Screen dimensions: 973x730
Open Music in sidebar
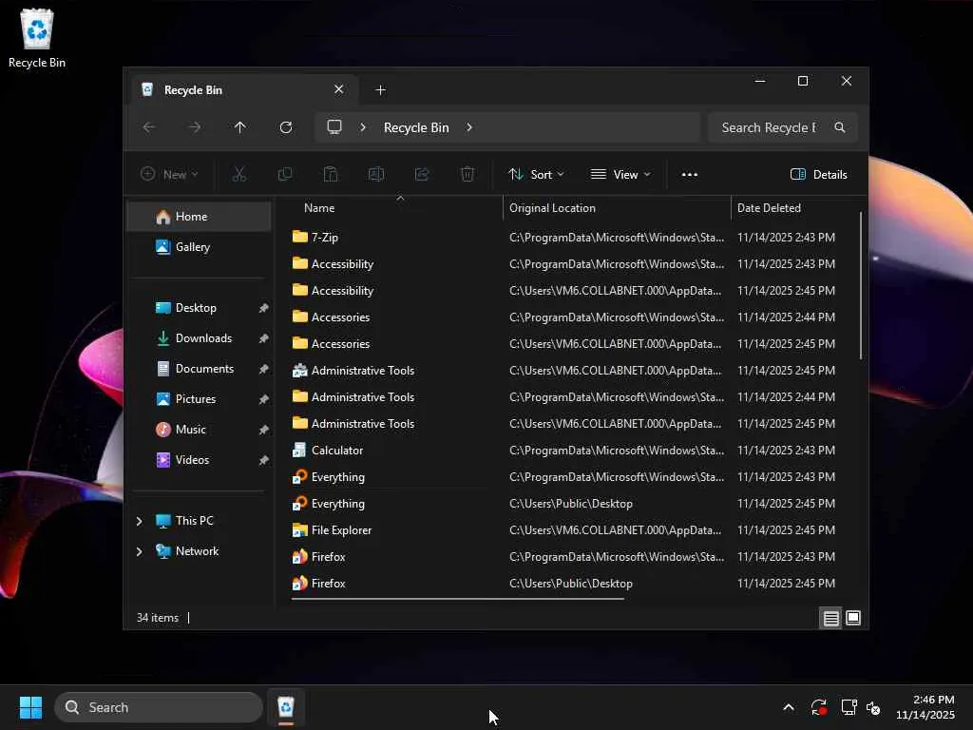click(x=199, y=430)
